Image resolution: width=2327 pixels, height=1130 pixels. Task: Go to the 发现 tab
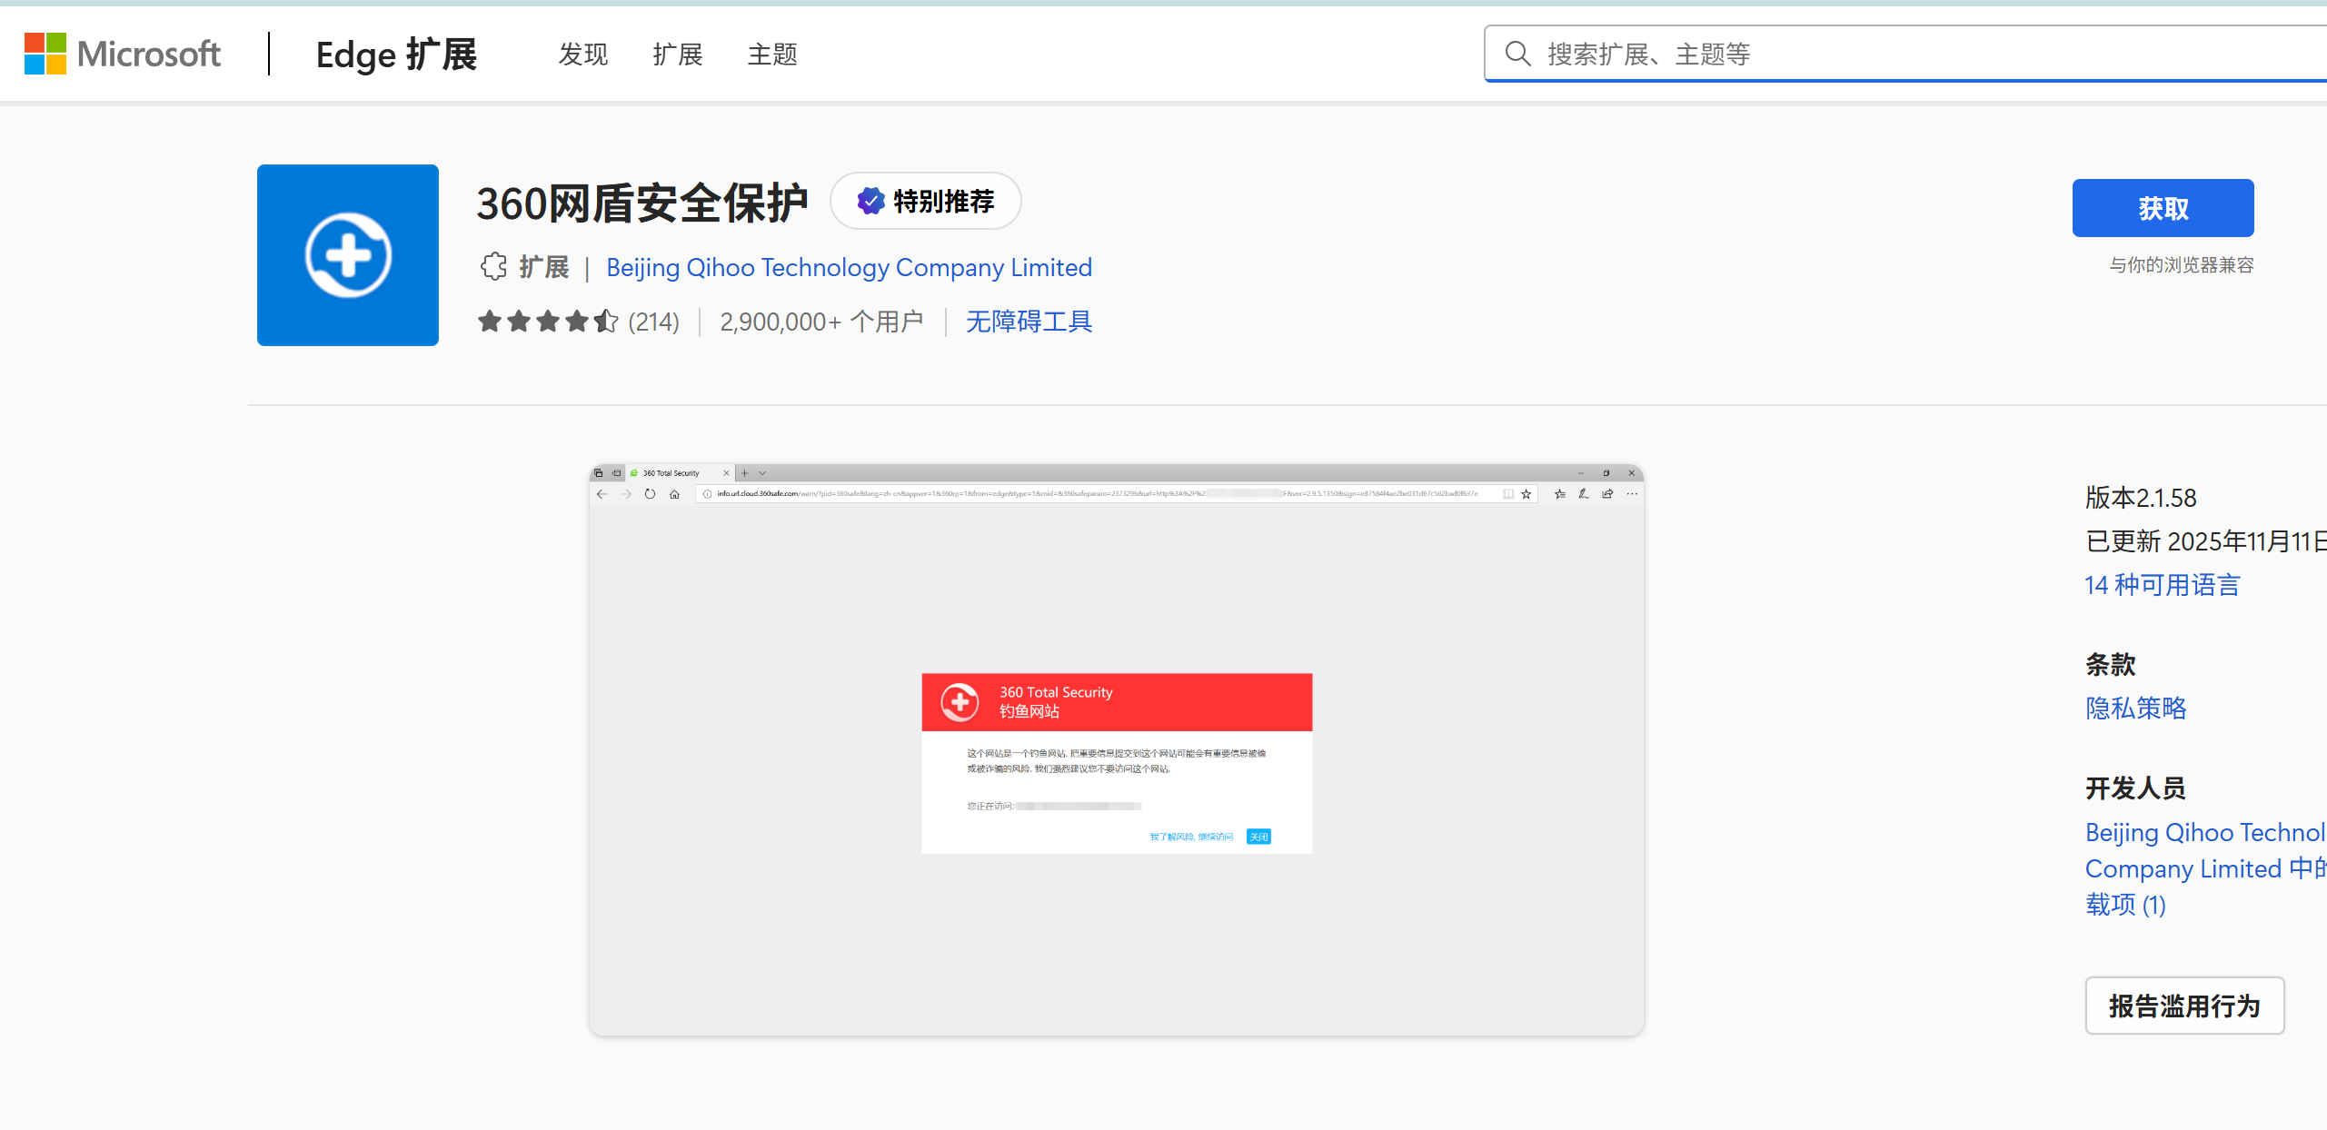[583, 55]
